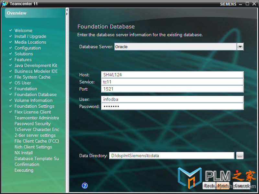Minimize the Teamcenter 11 window
The height and width of the screenshot is (194, 259).
pyautogui.click(x=240, y=4)
